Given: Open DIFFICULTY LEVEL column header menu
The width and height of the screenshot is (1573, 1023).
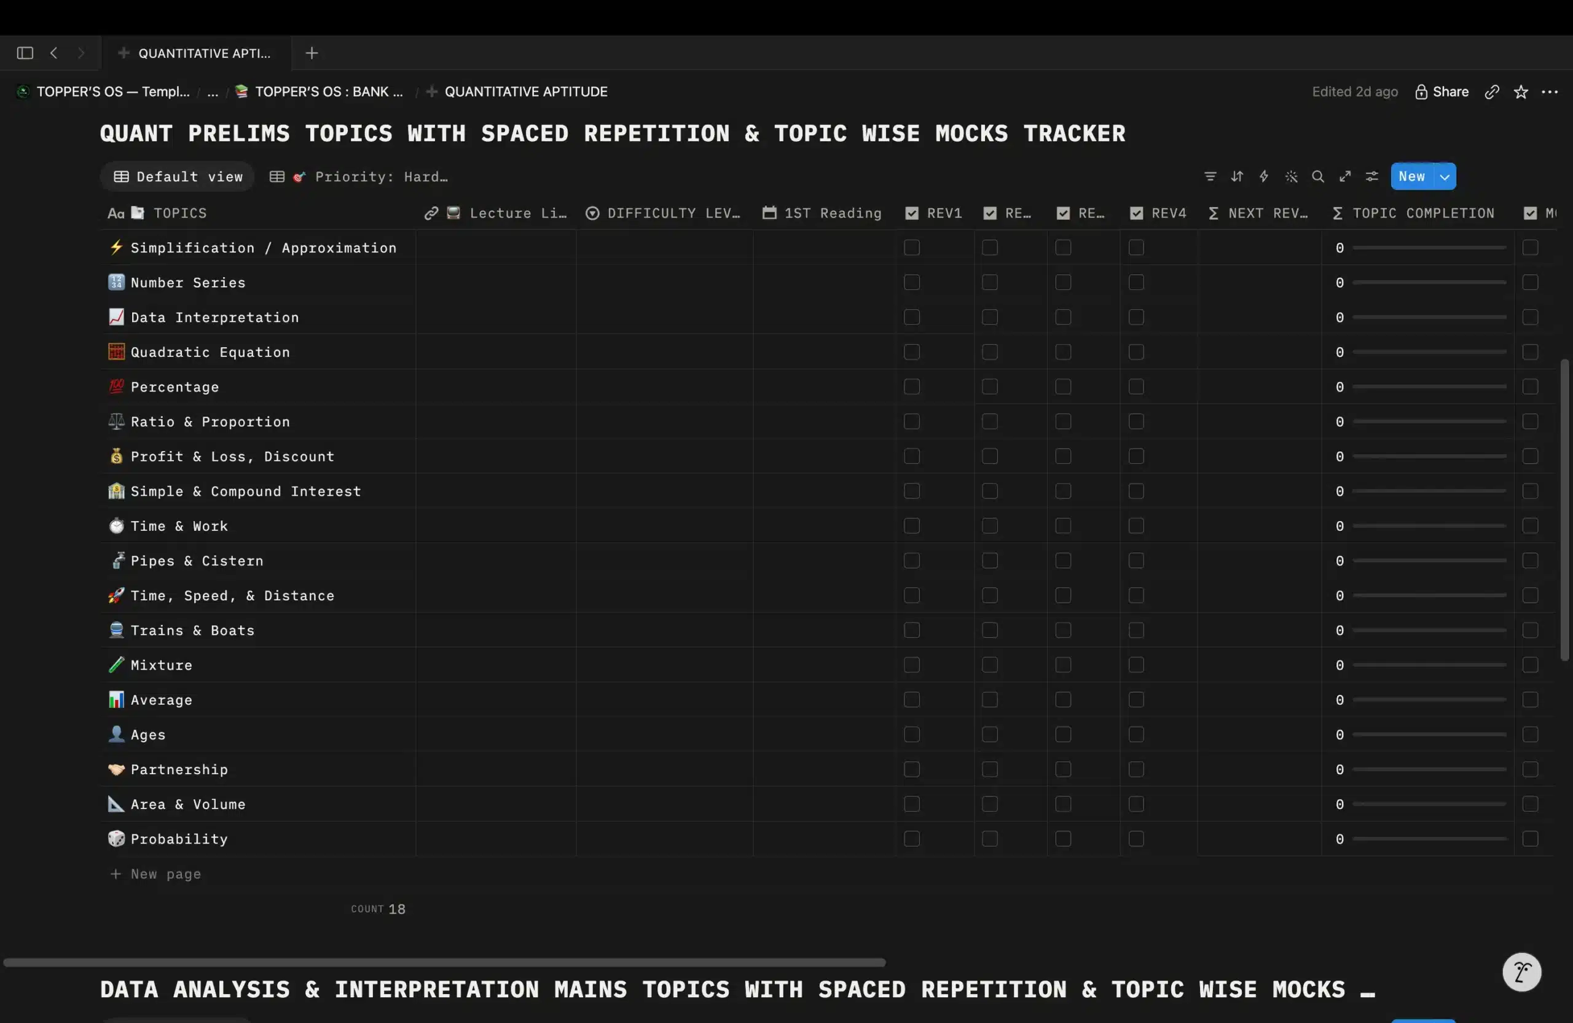Looking at the screenshot, I should coord(664,213).
